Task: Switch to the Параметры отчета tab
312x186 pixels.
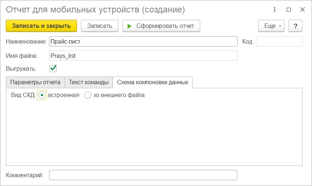Action: point(35,82)
